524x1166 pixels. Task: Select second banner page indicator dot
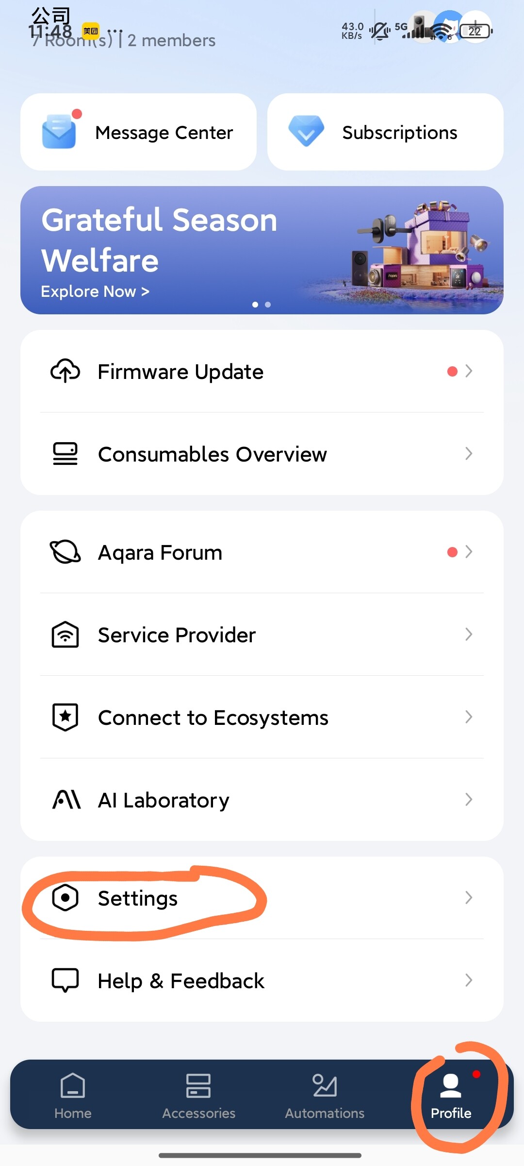click(268, 305)
